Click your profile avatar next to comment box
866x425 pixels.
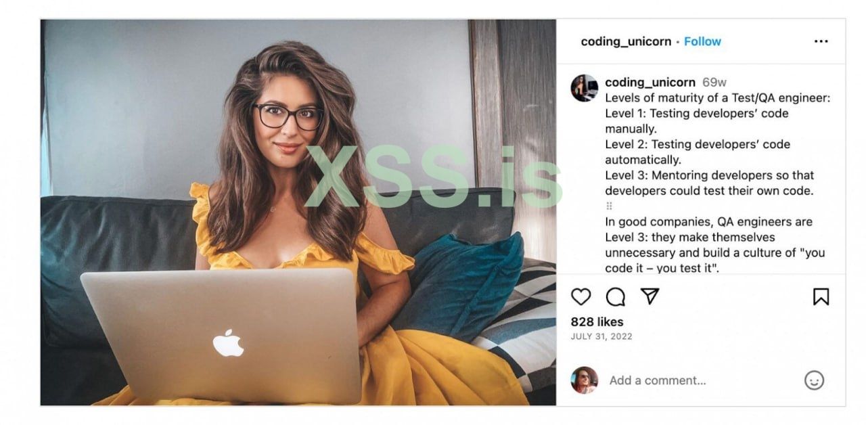point(584,380)
